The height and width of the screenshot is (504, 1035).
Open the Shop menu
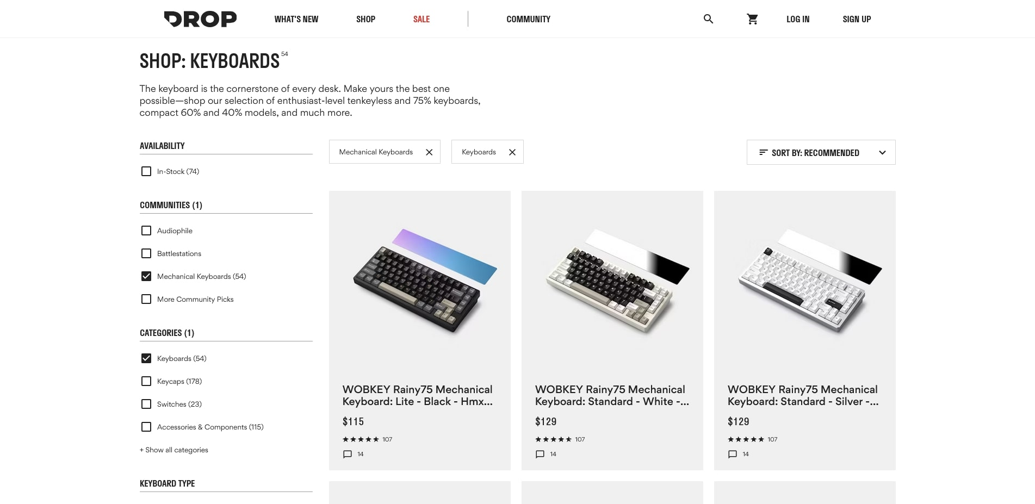coord(365,19)
